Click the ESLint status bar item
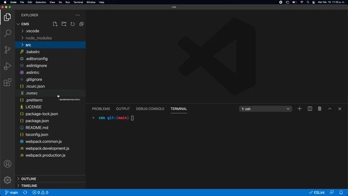The height and width of the screenshot is (196, 348). pos(316,192)
